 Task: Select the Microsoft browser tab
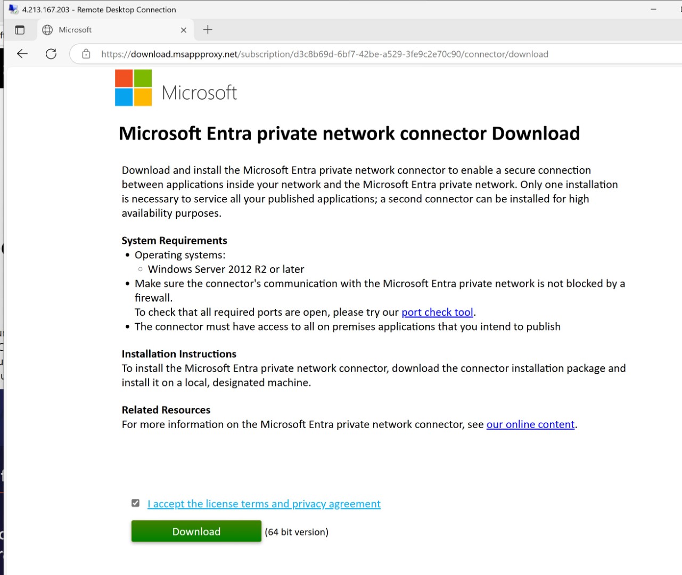click(114, 30)
